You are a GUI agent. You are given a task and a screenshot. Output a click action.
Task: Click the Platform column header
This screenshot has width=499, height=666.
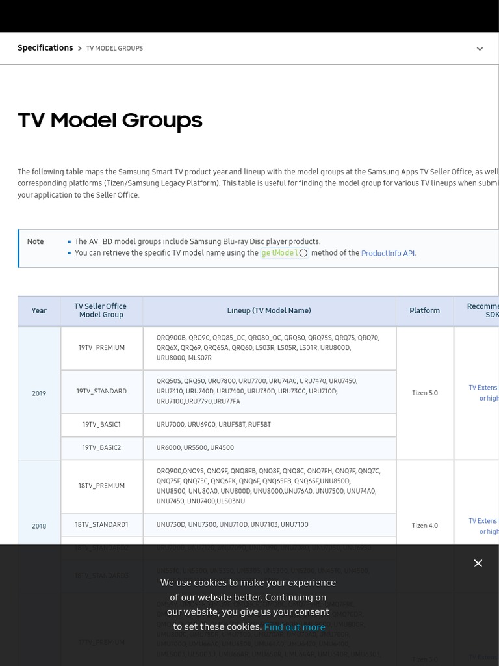tap(424, 311)
